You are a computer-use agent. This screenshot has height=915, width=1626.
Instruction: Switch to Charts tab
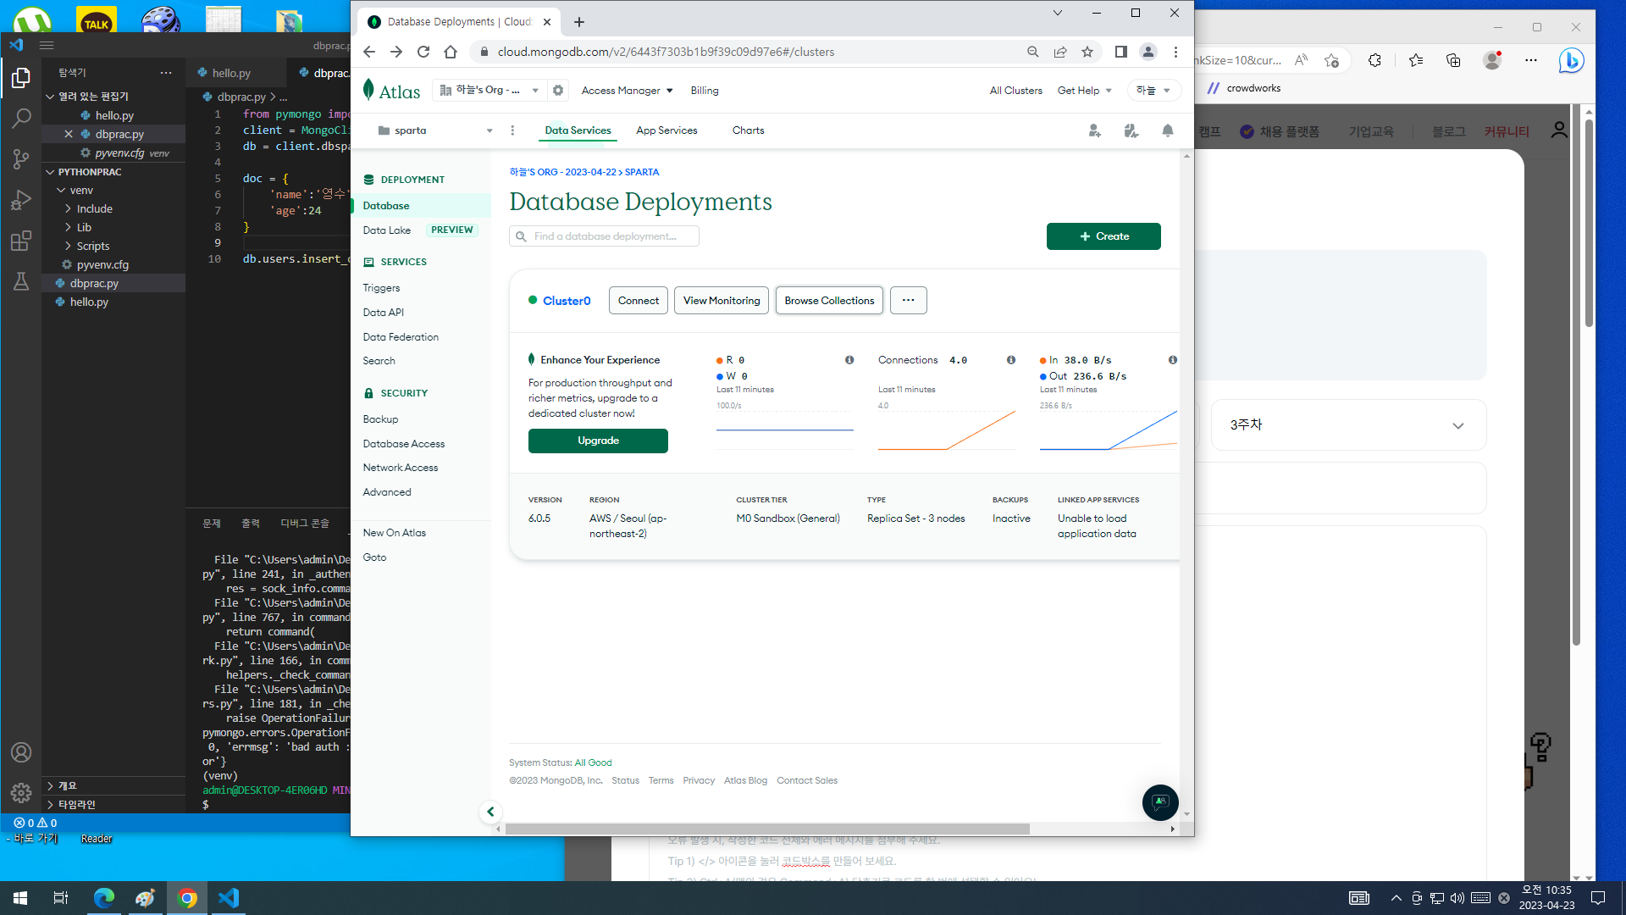(x=748, y=130)
